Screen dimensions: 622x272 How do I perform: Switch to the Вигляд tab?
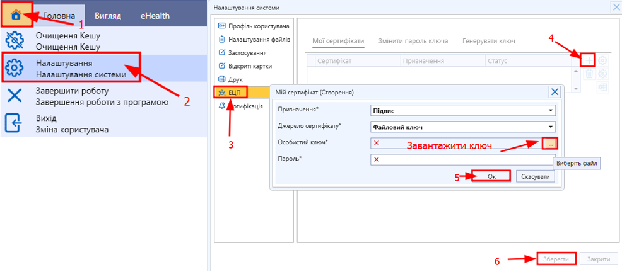pyautogui.click(x=108, y=16)
